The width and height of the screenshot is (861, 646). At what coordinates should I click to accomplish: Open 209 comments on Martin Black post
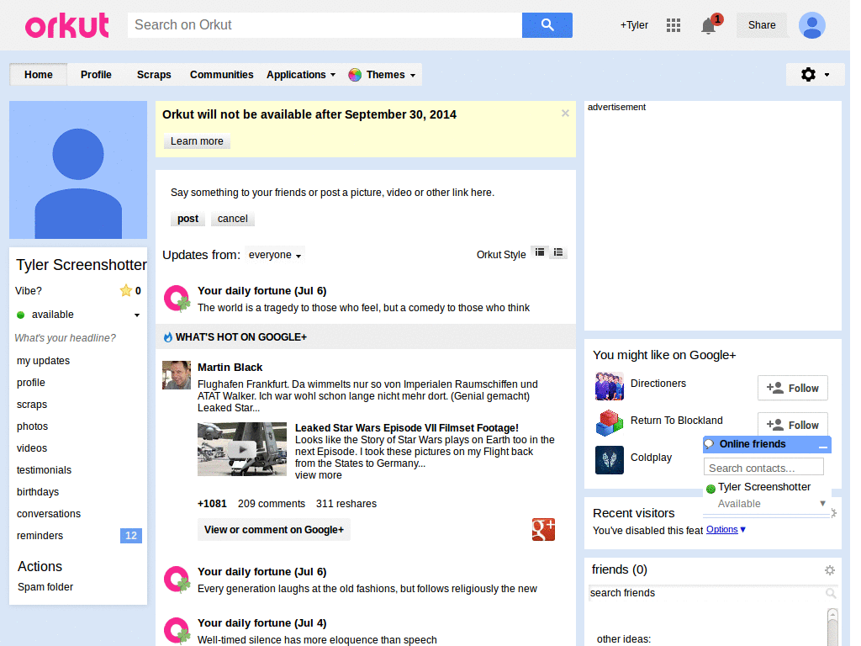(x=272, y=504)
